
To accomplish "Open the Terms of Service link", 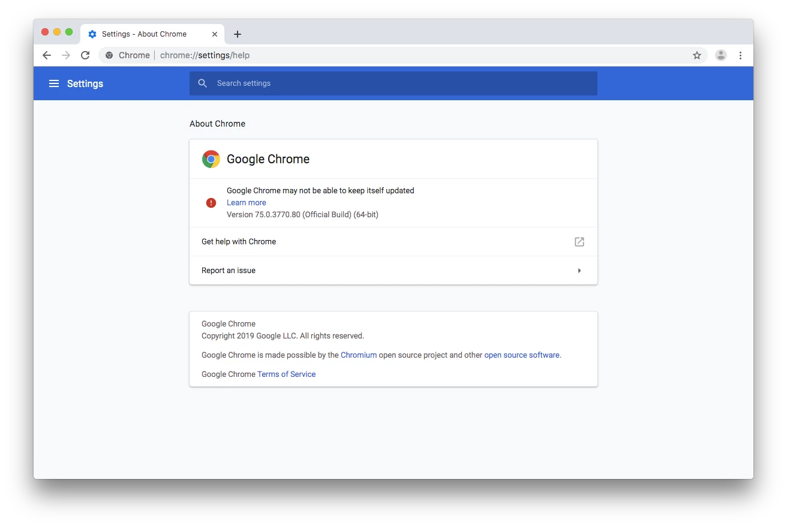I will [x=287, y=374].
